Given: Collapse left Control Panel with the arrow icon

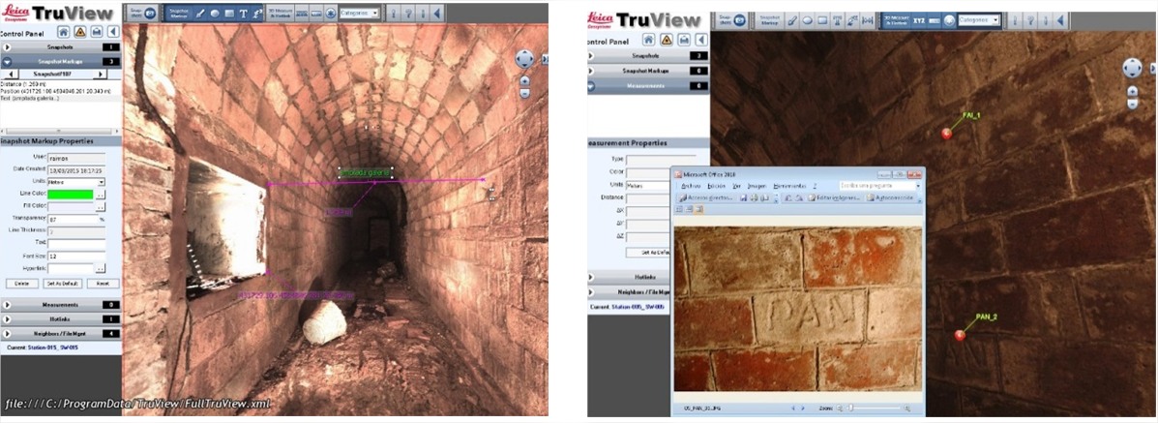Looking at the screenshot, I should pos(114,32).
